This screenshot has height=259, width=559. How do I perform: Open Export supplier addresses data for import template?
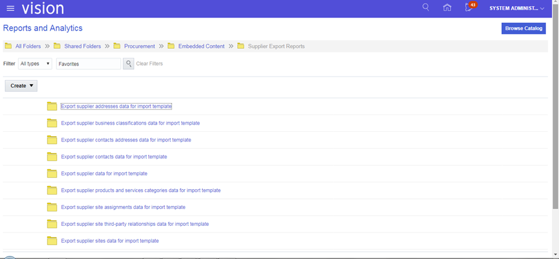point(116,107)
